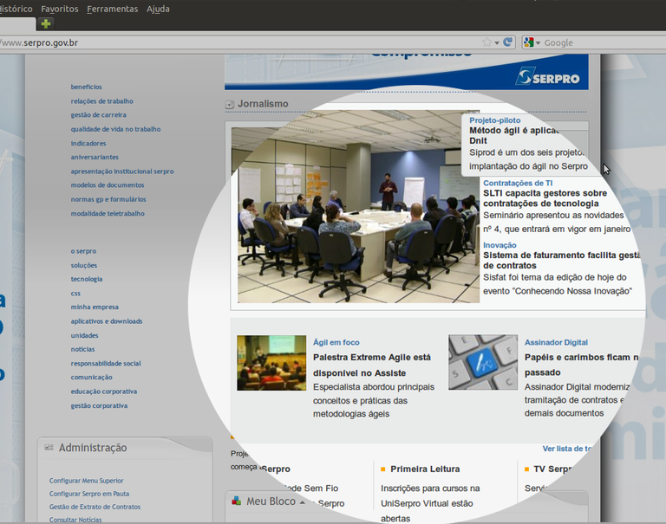Click the Inovação category label
Screen dimensions: 666x524
(499, 245)
